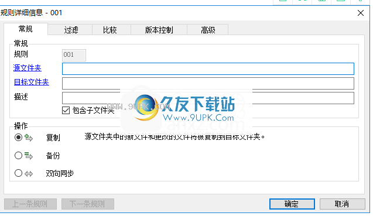Click the 包含子文件夹 label text
Image resolution: width=373 pixels, height=216 pixels.
[93, 111]
